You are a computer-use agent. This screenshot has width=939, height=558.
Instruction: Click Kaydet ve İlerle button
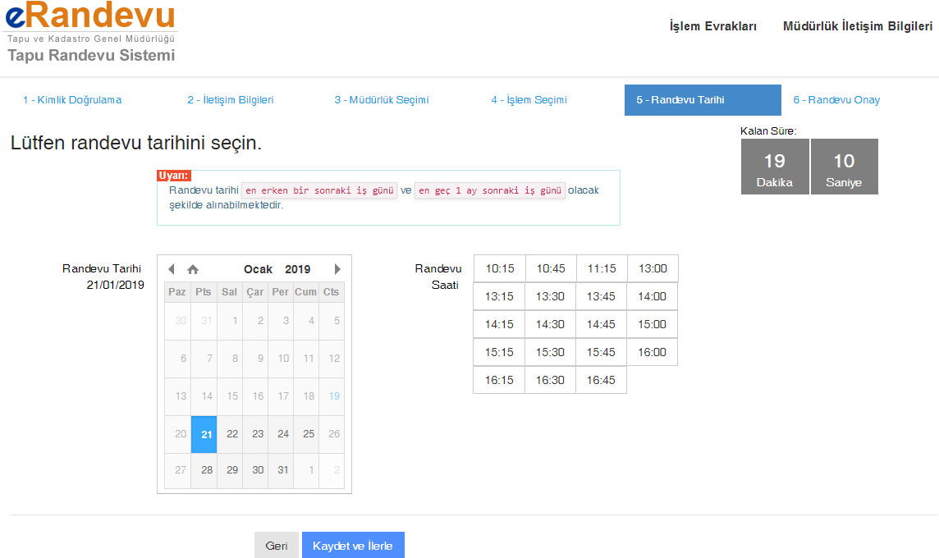click(x=353, y=546)
